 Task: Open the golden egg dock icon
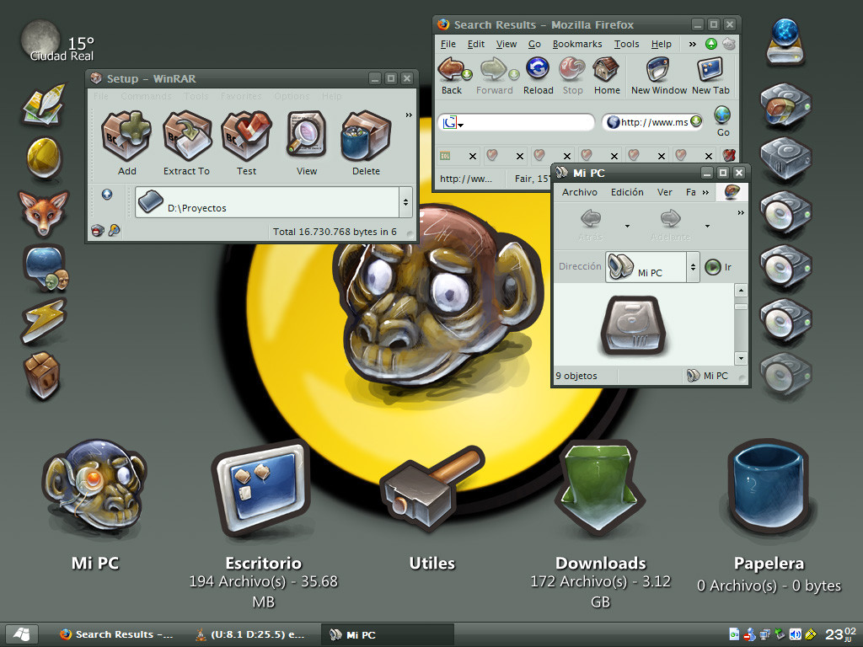[x=44, y=158]
